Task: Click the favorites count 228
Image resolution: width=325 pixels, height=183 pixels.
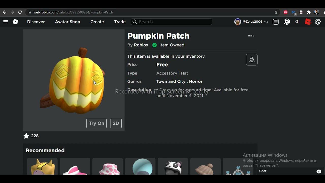Action: [35, 136]
